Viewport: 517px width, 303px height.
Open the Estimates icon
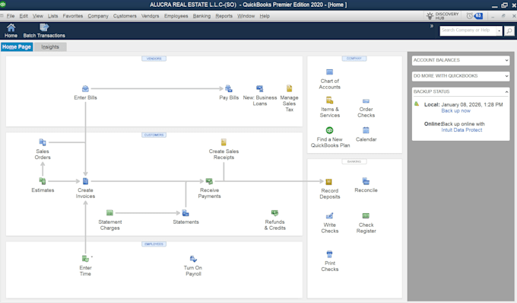tap(43, 181)
